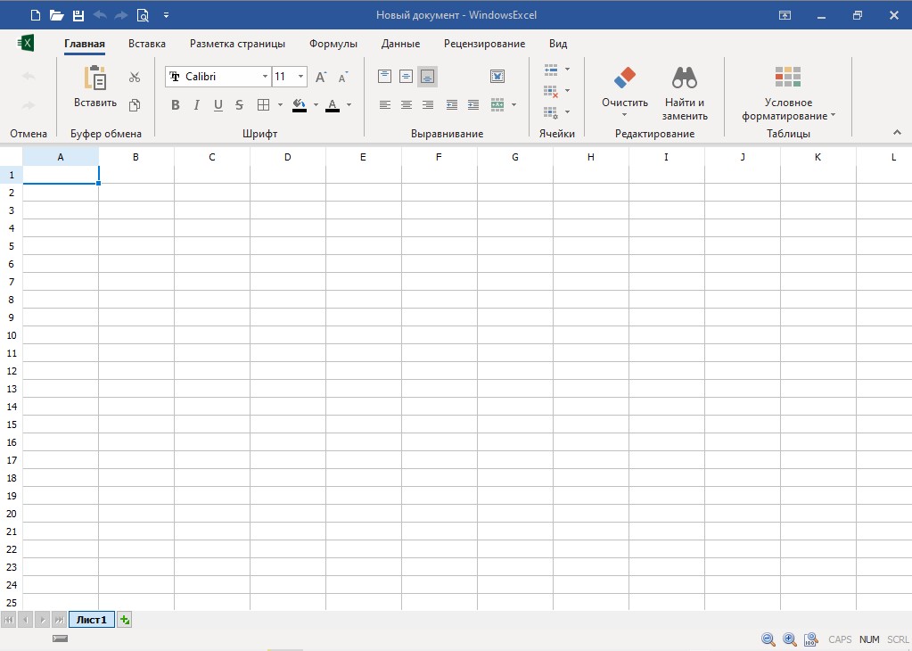Toggle Underline formatting
This screenshot has width=912, height=651.
[x=218, y=105]
